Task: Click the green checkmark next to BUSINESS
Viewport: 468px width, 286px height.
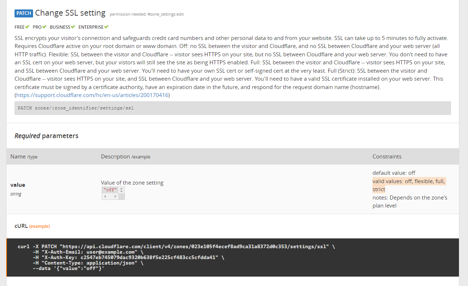Action: coord(73,27)
